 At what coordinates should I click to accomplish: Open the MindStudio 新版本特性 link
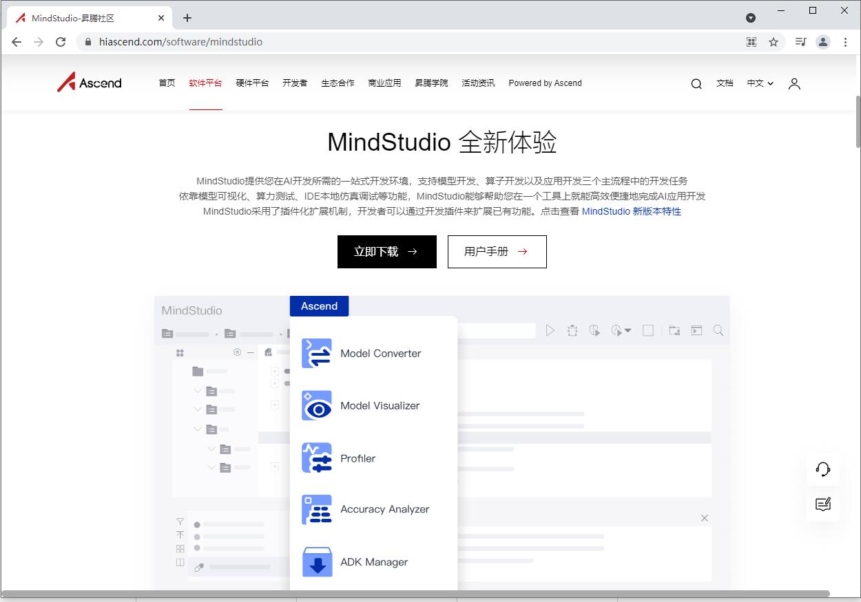[632, 211]
